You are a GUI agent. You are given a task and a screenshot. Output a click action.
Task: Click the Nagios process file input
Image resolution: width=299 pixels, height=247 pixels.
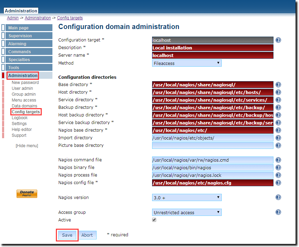(213, 175)
